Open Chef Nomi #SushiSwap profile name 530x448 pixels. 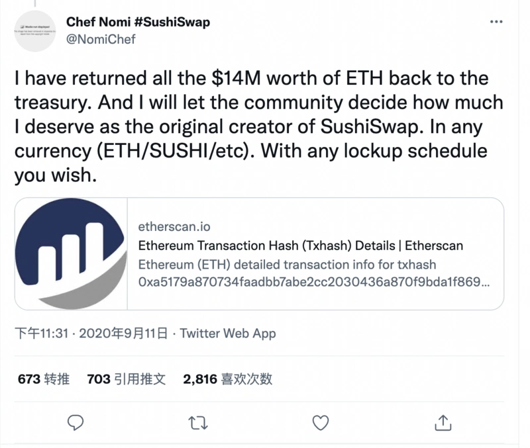coord(136,22)
